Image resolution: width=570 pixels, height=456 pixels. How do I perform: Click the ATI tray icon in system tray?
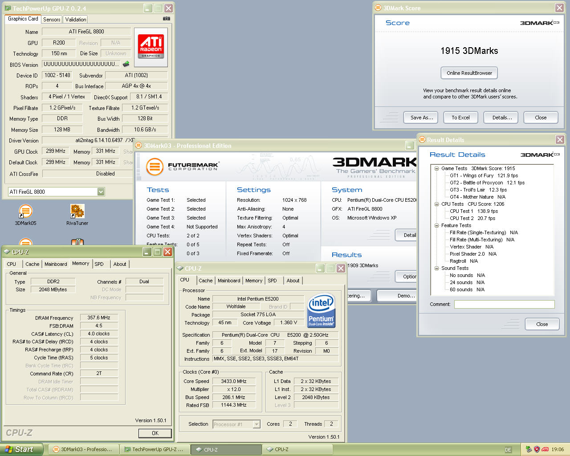pos(545,449)
